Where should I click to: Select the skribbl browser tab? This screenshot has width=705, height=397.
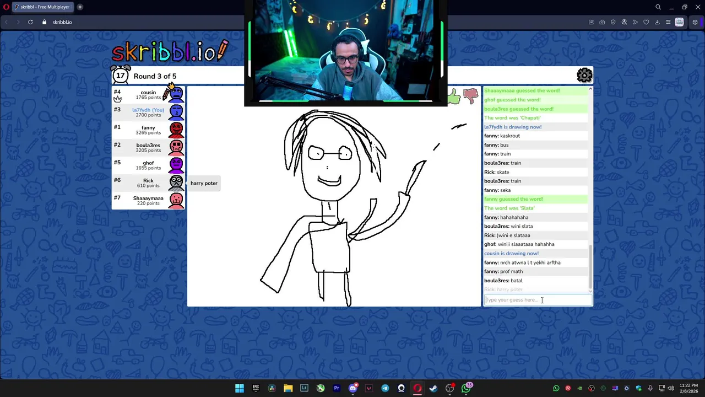pos(42,7)
